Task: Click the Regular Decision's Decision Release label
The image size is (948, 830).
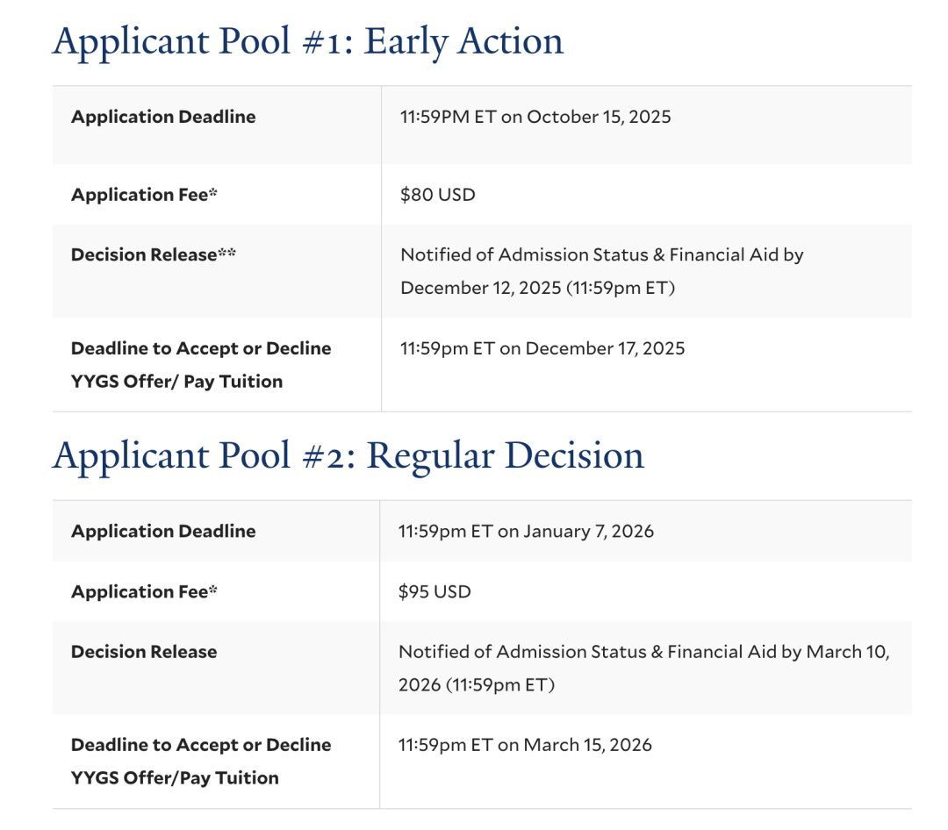Action: 144,652
